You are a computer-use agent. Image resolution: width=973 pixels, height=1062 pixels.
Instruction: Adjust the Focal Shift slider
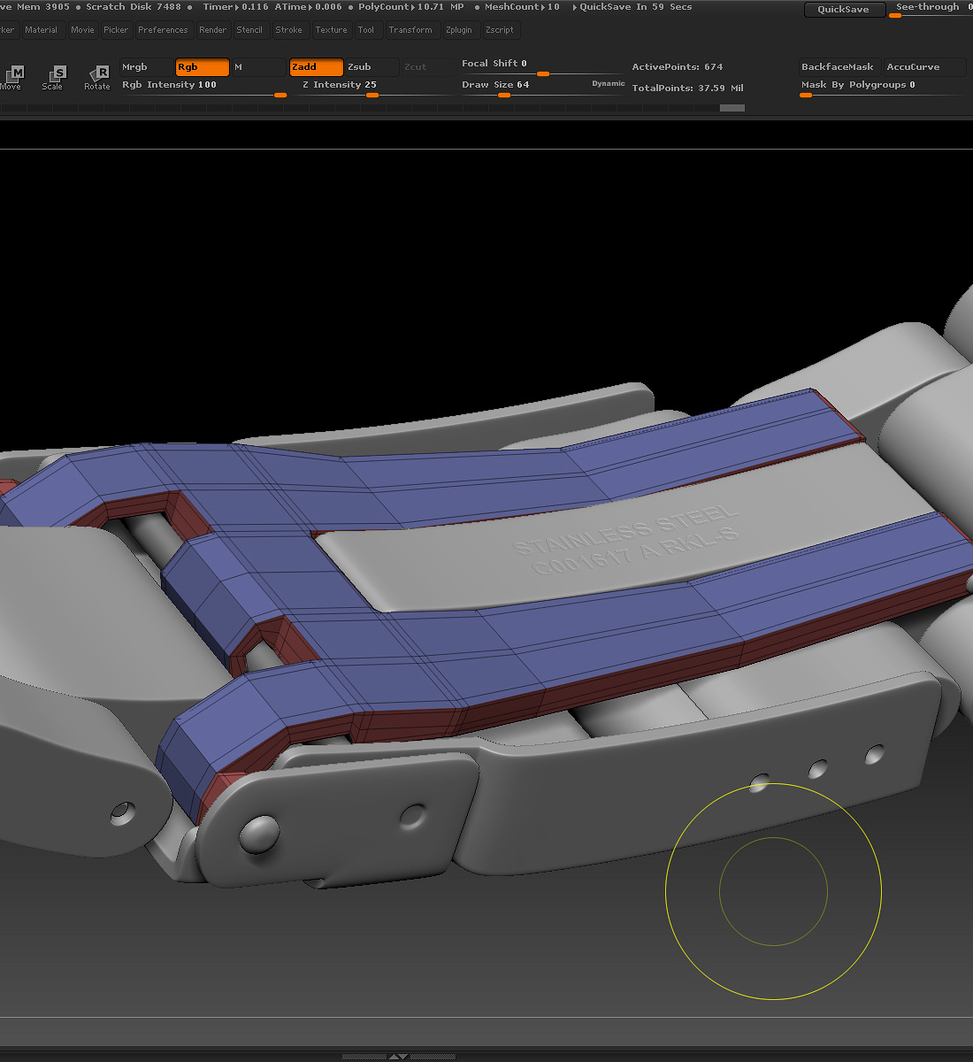pyautogui.click(x=542, y=66)
